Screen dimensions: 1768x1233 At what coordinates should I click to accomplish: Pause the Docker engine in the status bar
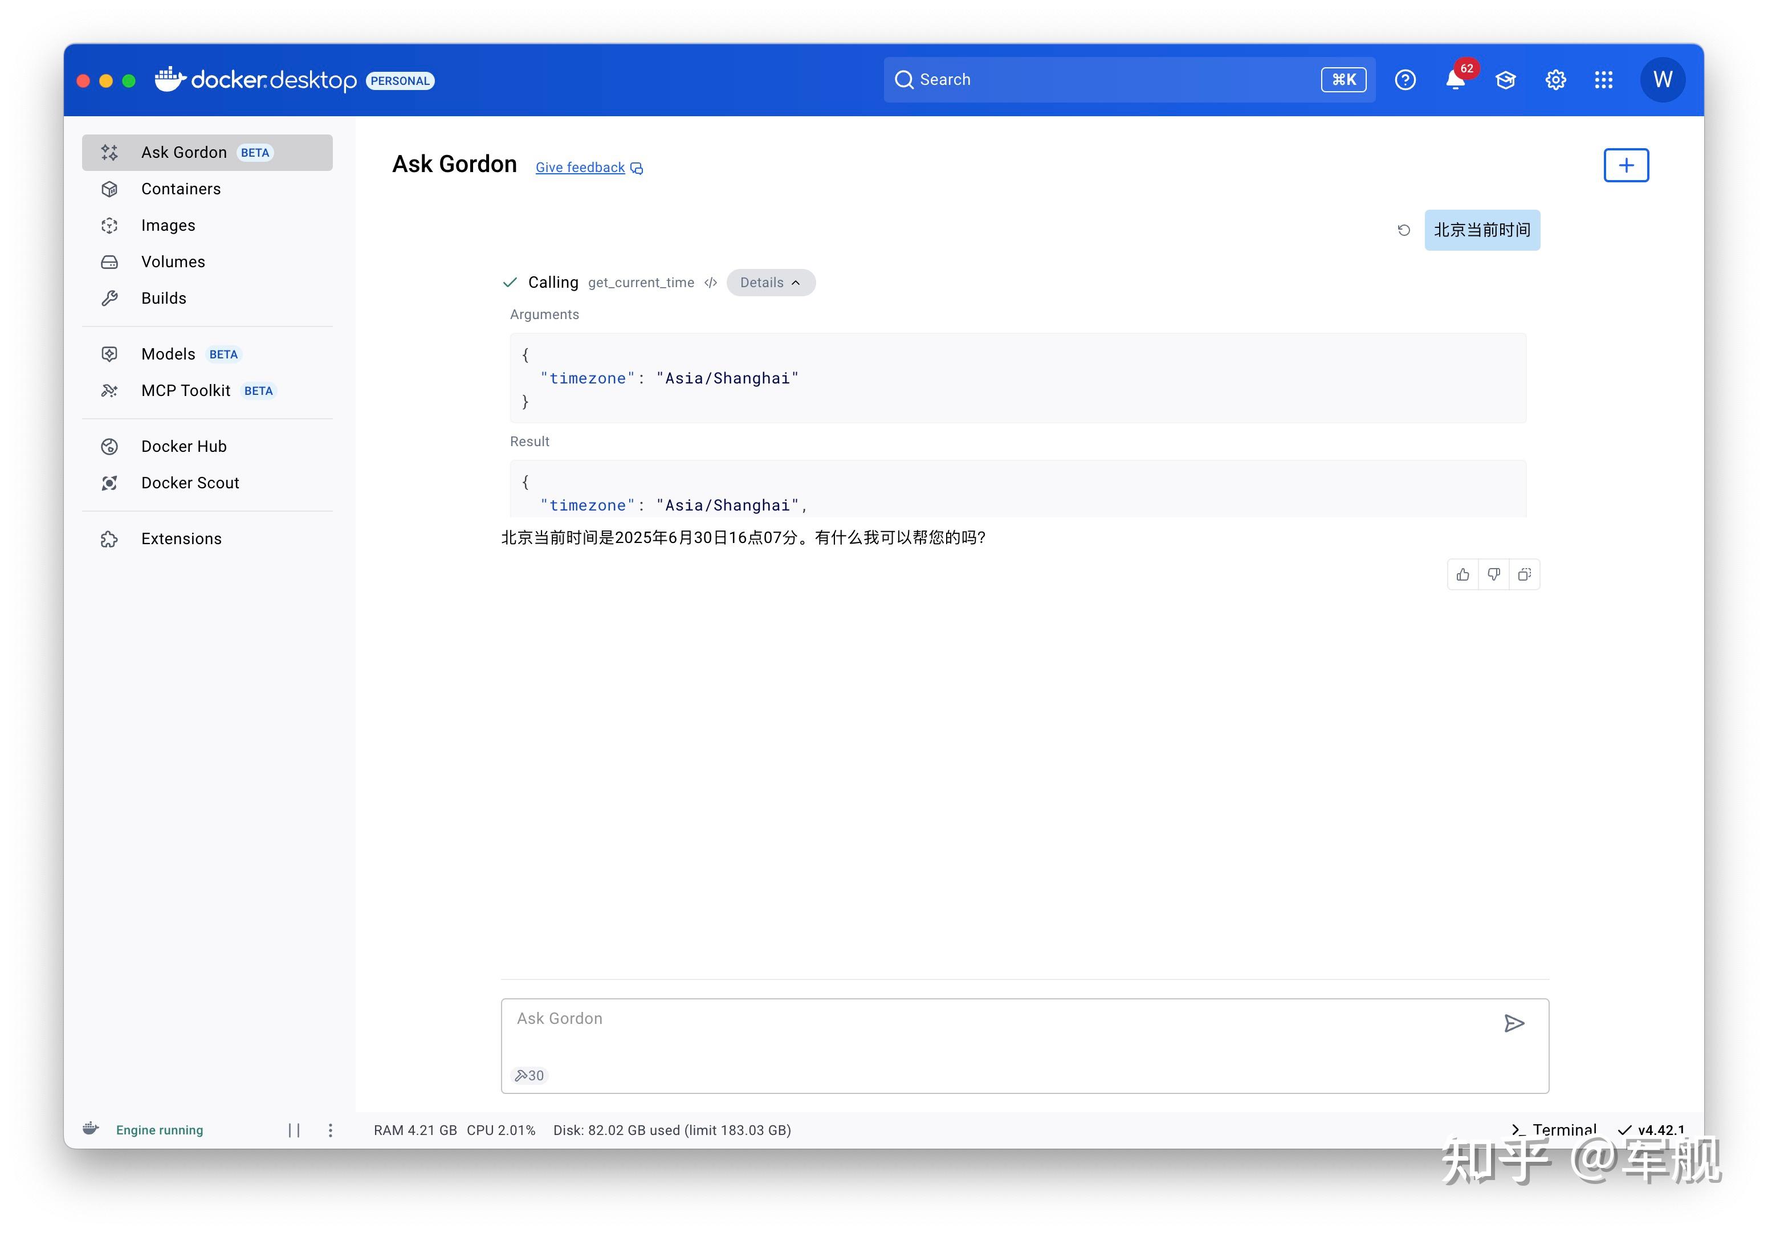295,1130
